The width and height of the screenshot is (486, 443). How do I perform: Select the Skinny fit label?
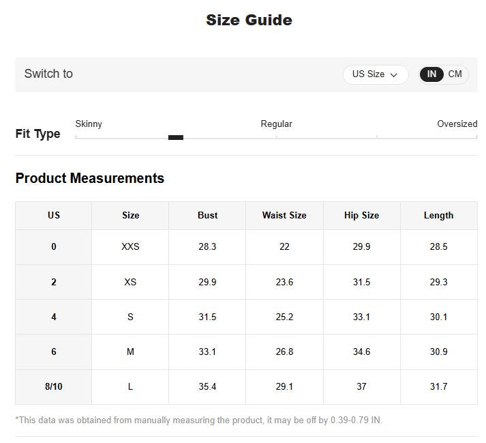tap(89, 124)
